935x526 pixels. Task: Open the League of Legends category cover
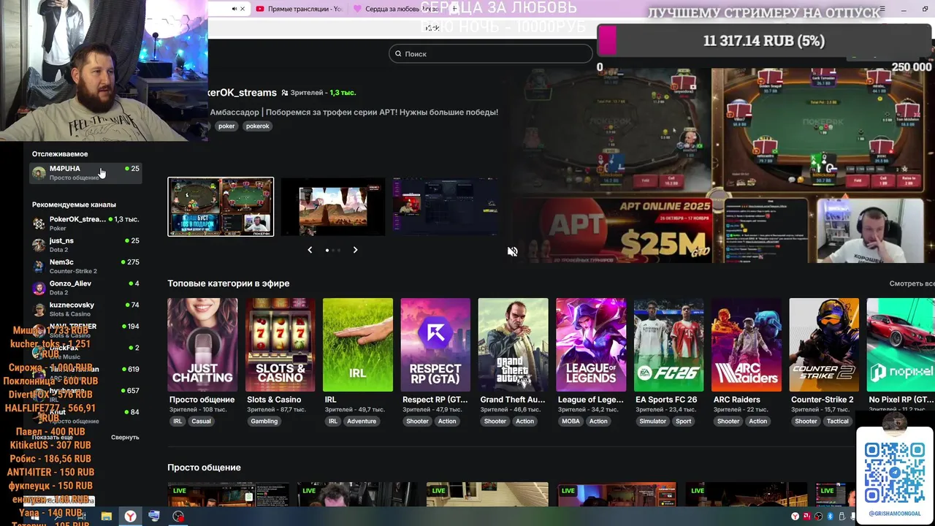(x=591, y=345)
